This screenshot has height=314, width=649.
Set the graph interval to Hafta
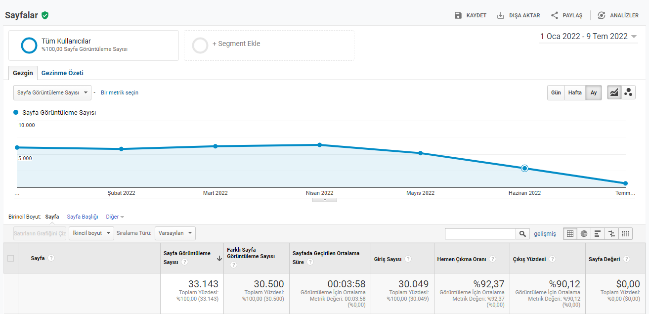[575, 92]
